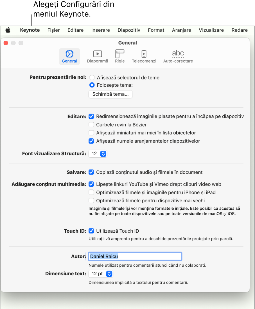
Task: Select Afișează selectorul de teme radio button
Action: click(x=92, y=77)
